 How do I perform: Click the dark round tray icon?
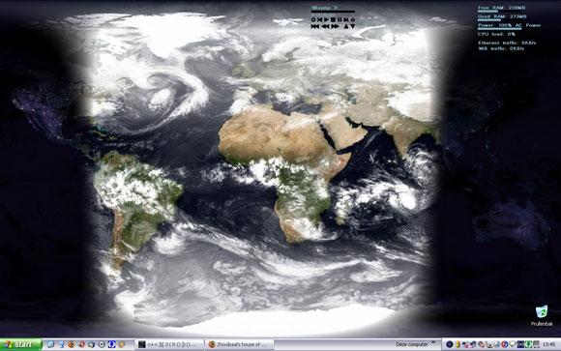pos(450,344)
